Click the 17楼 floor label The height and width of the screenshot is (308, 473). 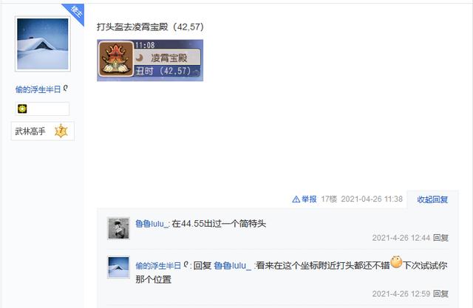point(329,199)
